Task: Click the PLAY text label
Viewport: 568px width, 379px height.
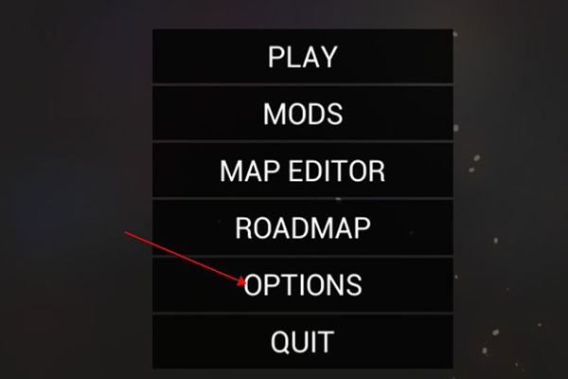Action: [x=303, y=57]
